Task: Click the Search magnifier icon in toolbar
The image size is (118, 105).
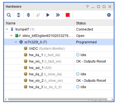Action: click(x=9, y=15)
